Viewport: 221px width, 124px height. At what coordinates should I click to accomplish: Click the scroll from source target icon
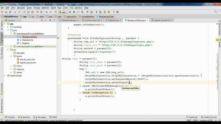click(42, 20)
